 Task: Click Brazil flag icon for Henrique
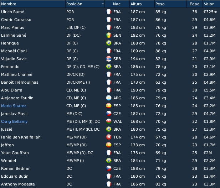109,43
